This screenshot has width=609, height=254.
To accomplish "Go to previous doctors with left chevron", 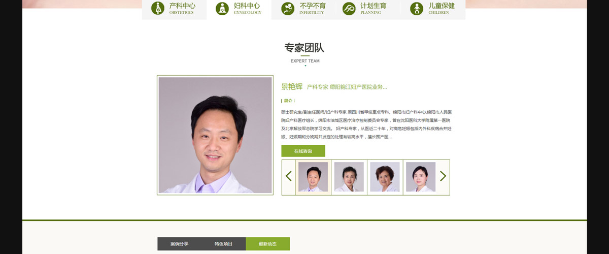I will [289, 176].
